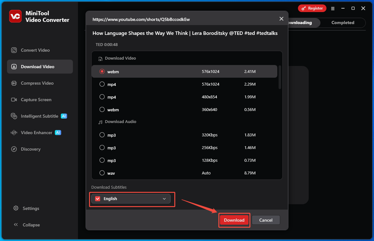Select the mp3 128Kbps radio button
The image size is (374, 241).
click(x=102, y=160)
